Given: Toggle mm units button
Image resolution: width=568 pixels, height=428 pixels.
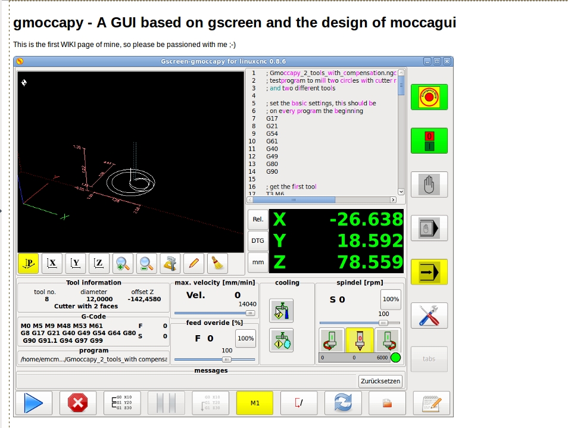Looking at the screenshot, I should 258,262.
